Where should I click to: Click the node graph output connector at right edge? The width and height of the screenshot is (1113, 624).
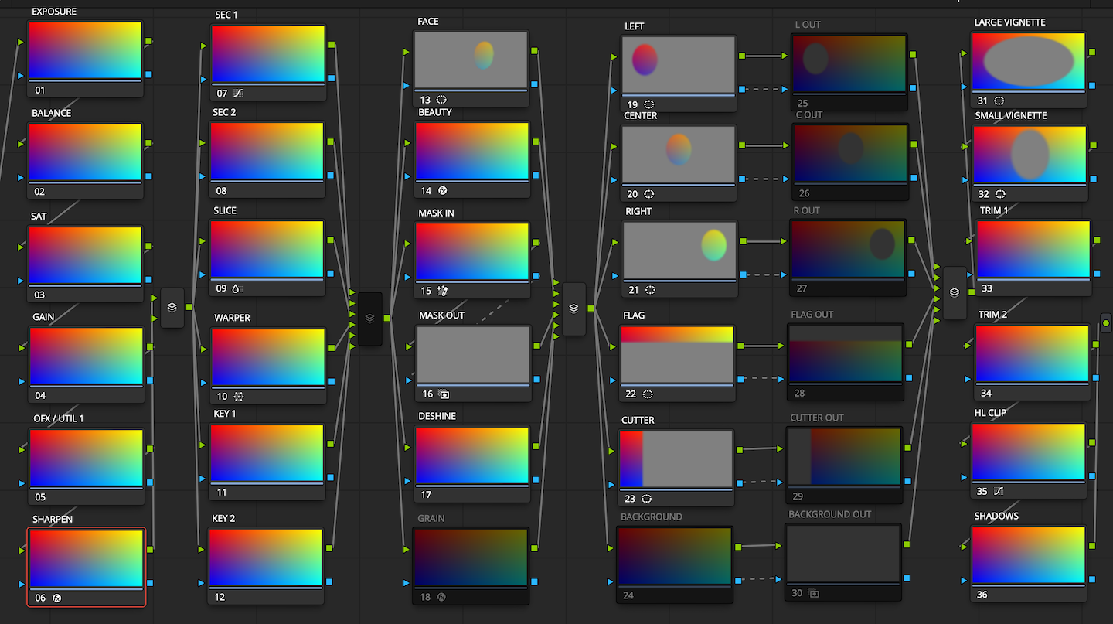point(1106,322)
